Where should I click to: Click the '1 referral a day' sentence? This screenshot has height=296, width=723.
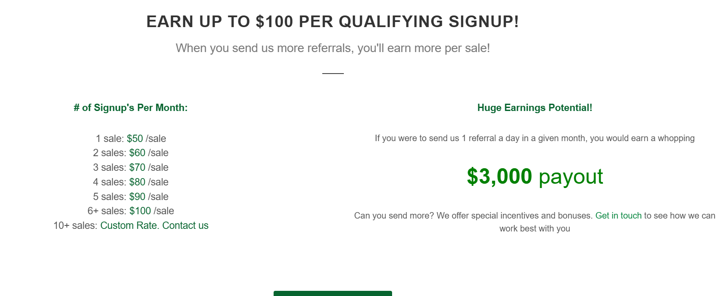coord(535,138)
